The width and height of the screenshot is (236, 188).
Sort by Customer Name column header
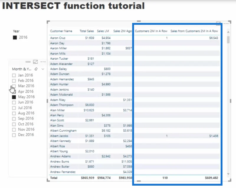(x=61, y=31)
